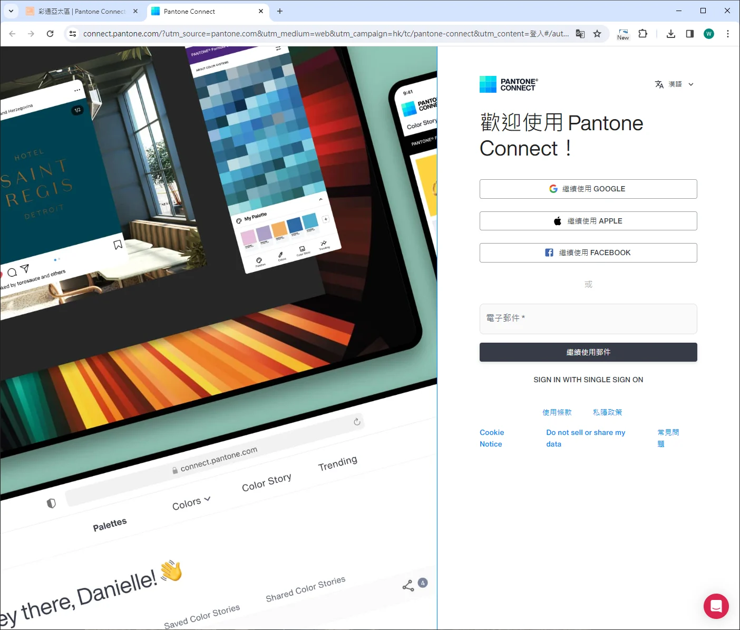Continue with Apple sign-in button
740x630 pixels.
(x=588, y=221)
